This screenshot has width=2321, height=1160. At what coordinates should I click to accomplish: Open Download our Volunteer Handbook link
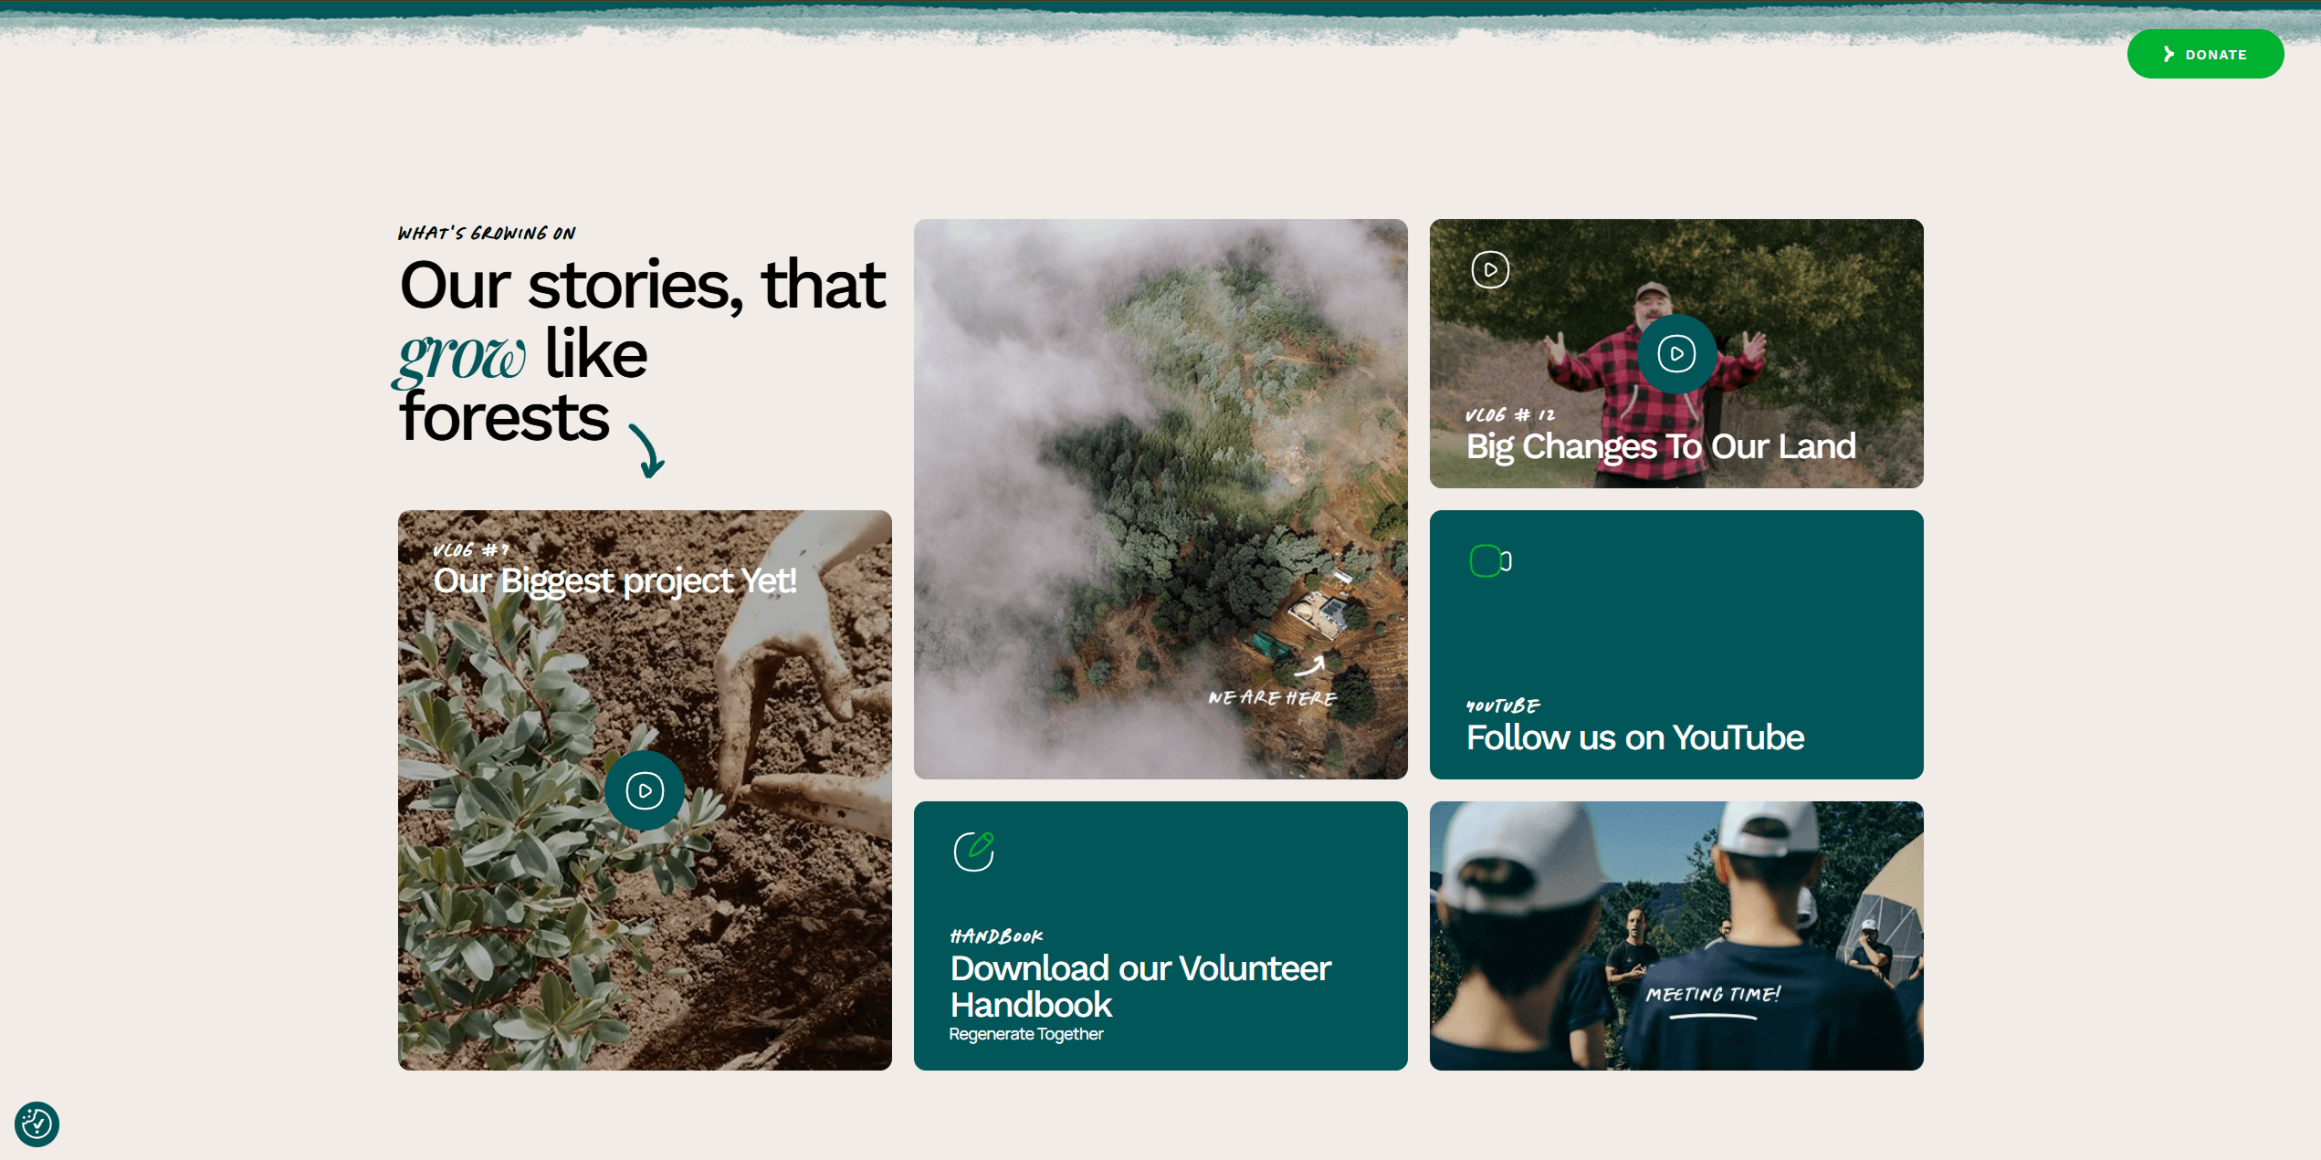(1140, 986)
